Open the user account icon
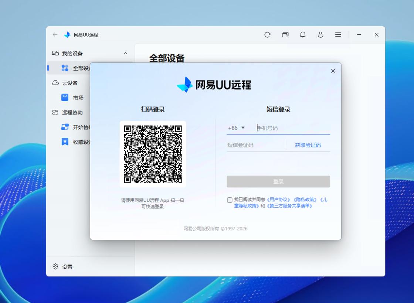The width and height of the screenshot is (414, 303). pos(320,35)
